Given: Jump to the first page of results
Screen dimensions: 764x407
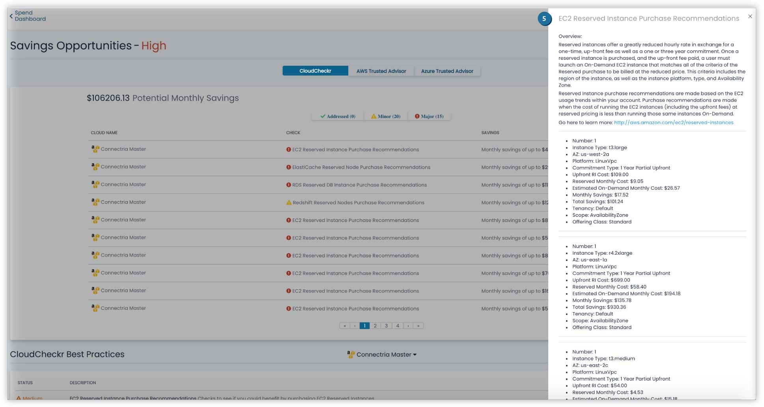Looking at the screenshot, I should [x=344, y=326].
